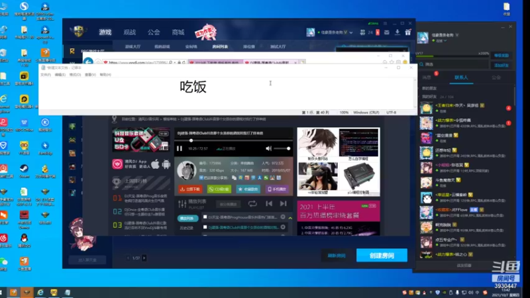Open ranking entry number 02
This screenshot has height=298, width=530.
[140, 211]
